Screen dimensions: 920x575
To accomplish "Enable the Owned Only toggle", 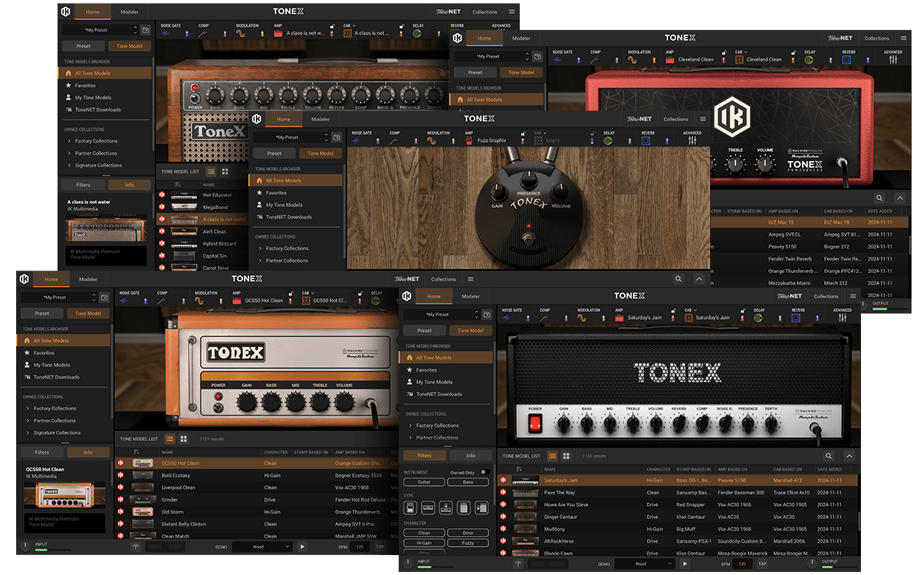I will (486, 472).
